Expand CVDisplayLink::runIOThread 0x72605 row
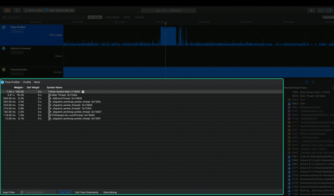Image resolution: width=334 pixels, height=196 pixels. [x=51, y=115]
